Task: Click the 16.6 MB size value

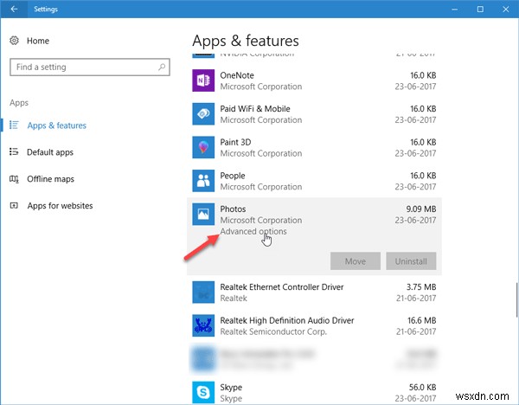Action: 422,320
